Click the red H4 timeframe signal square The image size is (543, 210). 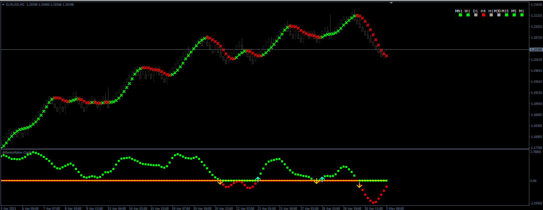coord(483,15)
